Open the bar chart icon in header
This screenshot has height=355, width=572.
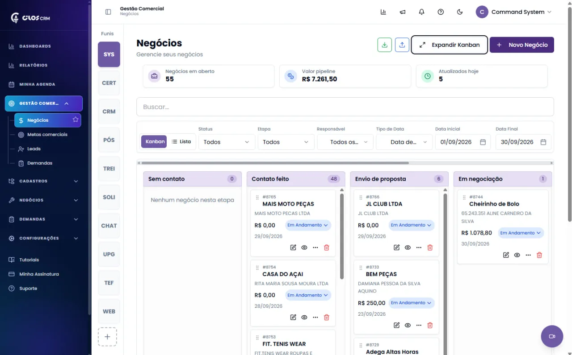383,12
